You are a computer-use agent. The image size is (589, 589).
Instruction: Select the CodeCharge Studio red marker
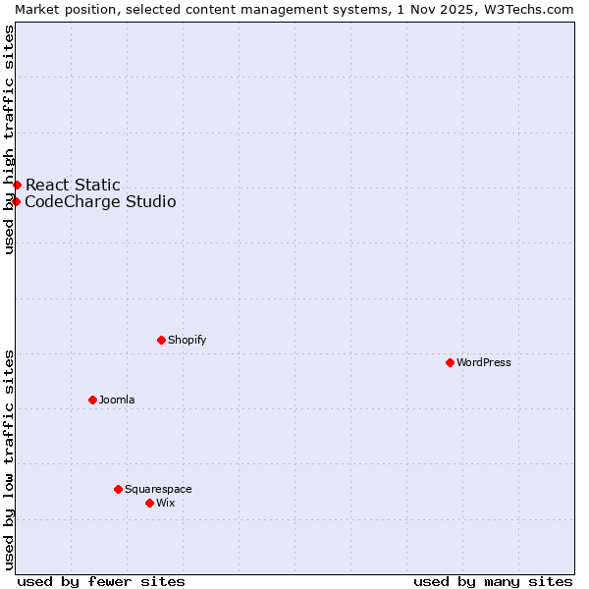coord(16,201)
